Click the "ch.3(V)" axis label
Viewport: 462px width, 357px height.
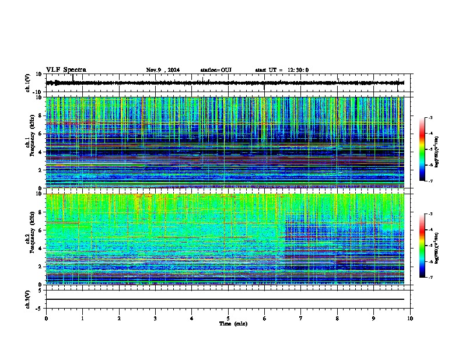click(x=28, y=300)
